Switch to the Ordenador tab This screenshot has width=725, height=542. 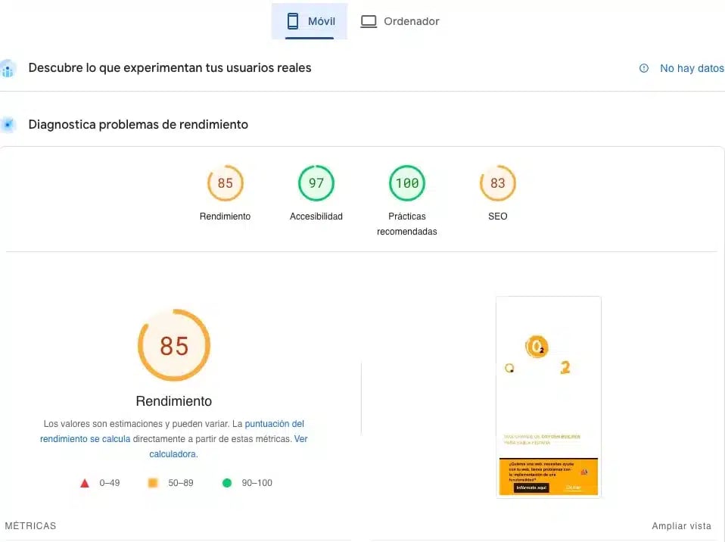pyautogui.click(x=400, y=21)
